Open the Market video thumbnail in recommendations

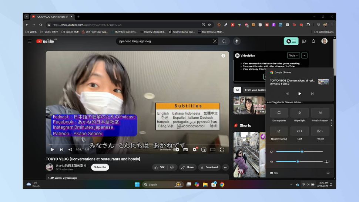[x=249, y=105]
